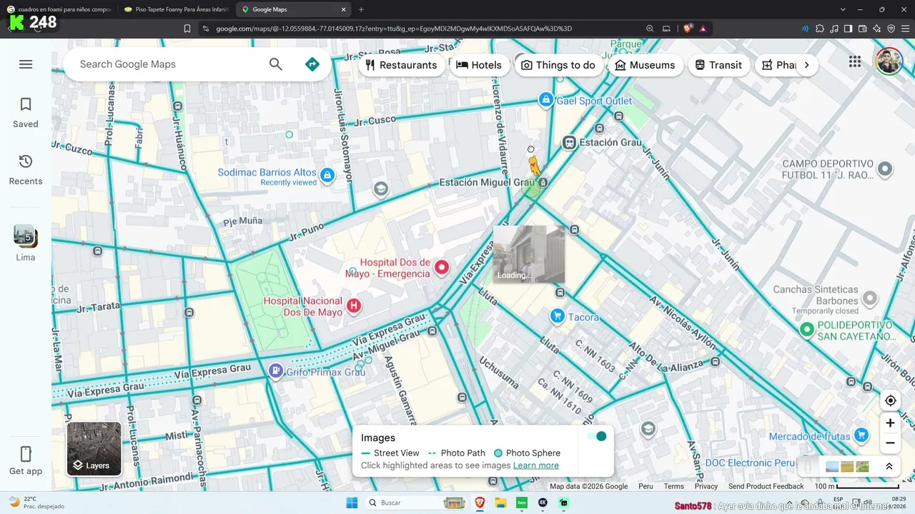Open the Layers map type selector

(x=94, y=449)
